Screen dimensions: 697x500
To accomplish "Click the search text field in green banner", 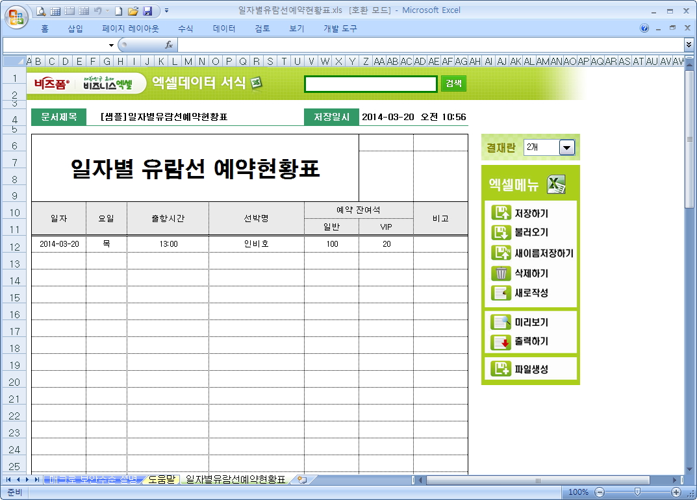I will coord(370,84).
